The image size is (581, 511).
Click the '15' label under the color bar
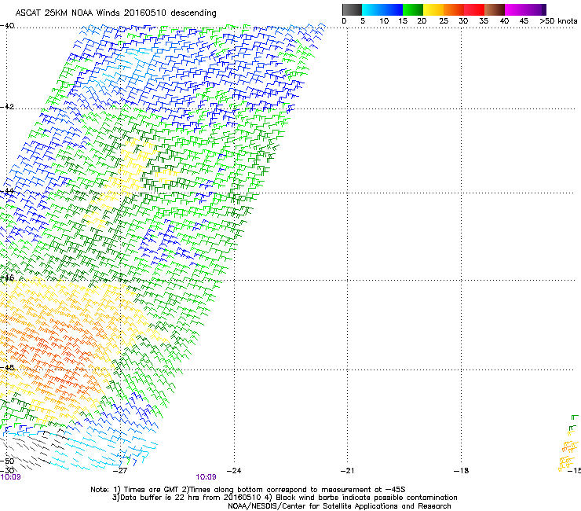[x=403, y=21]
